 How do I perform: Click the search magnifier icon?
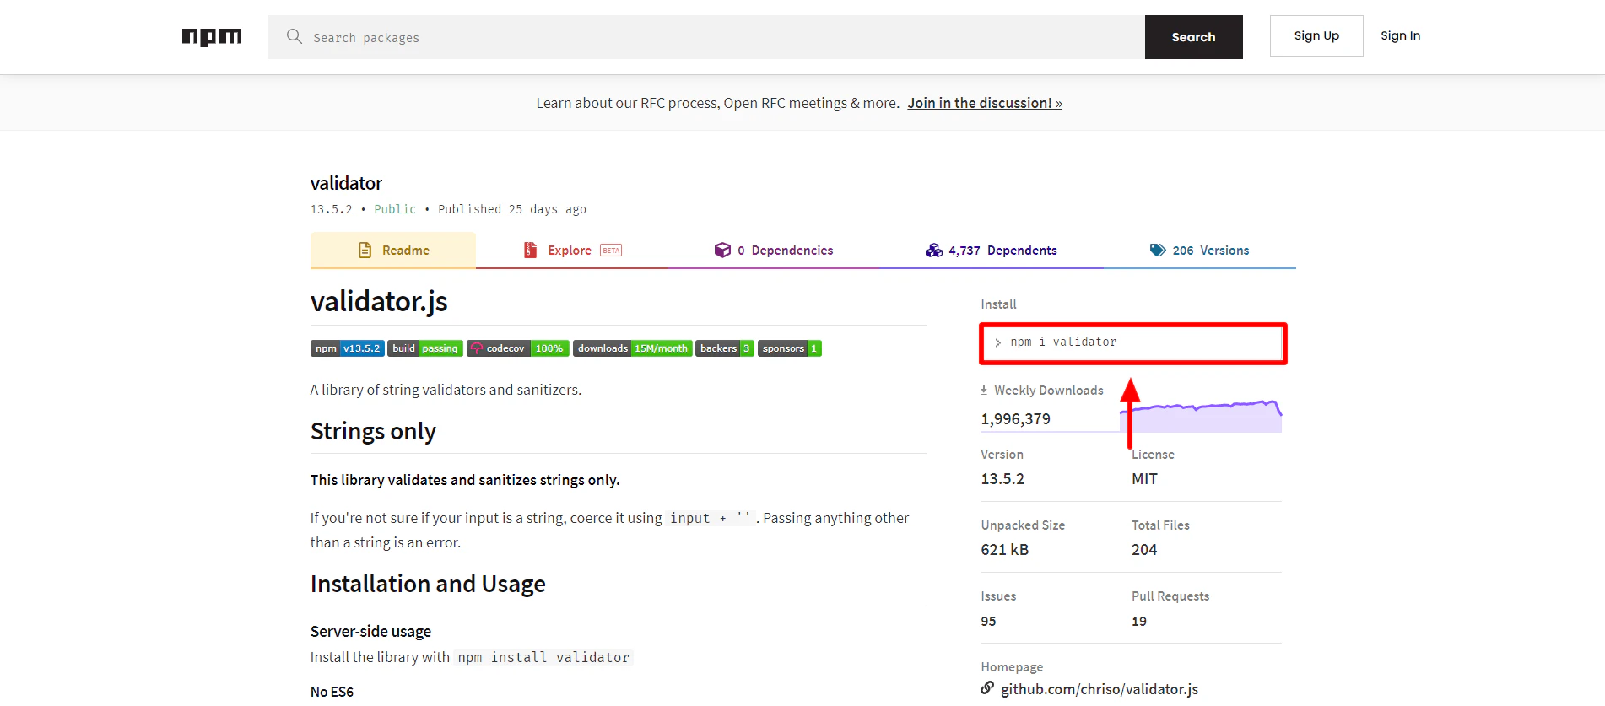(x=294, y=36)
